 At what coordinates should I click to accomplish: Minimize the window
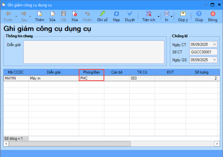206,5
